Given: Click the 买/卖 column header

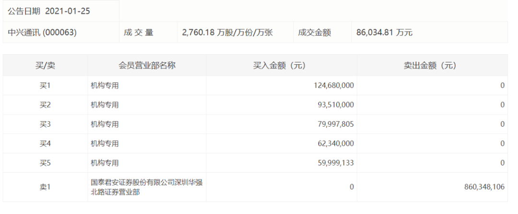Looking at the screenshot, I should click(x=45, y=66).
